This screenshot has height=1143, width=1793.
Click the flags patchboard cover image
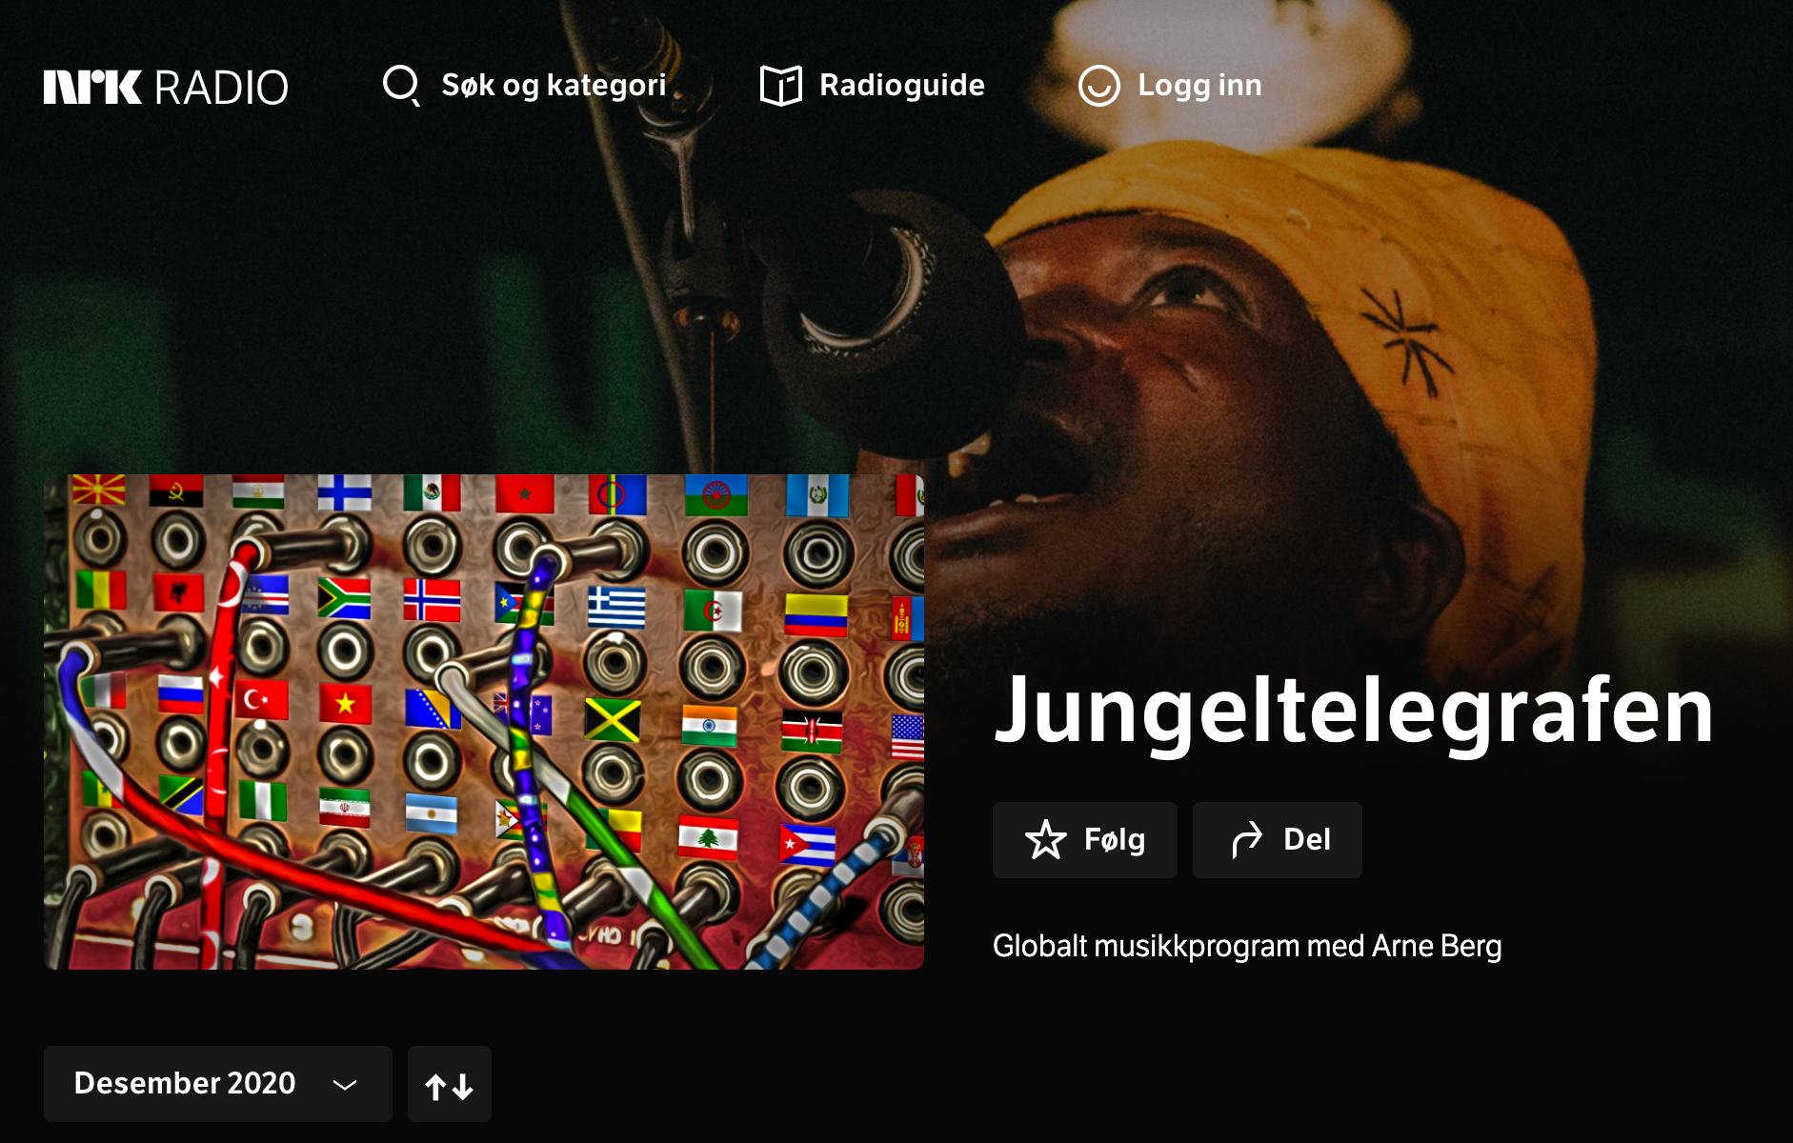pyautogui.click(x=484, y=722)
